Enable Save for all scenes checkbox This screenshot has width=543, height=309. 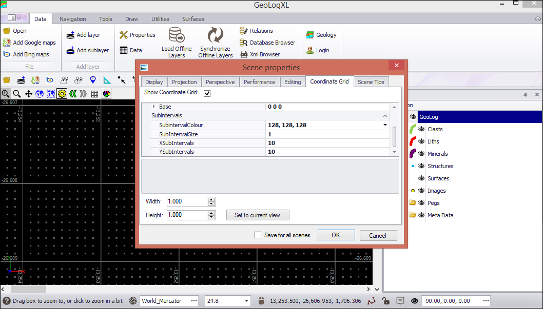[258, 235]
